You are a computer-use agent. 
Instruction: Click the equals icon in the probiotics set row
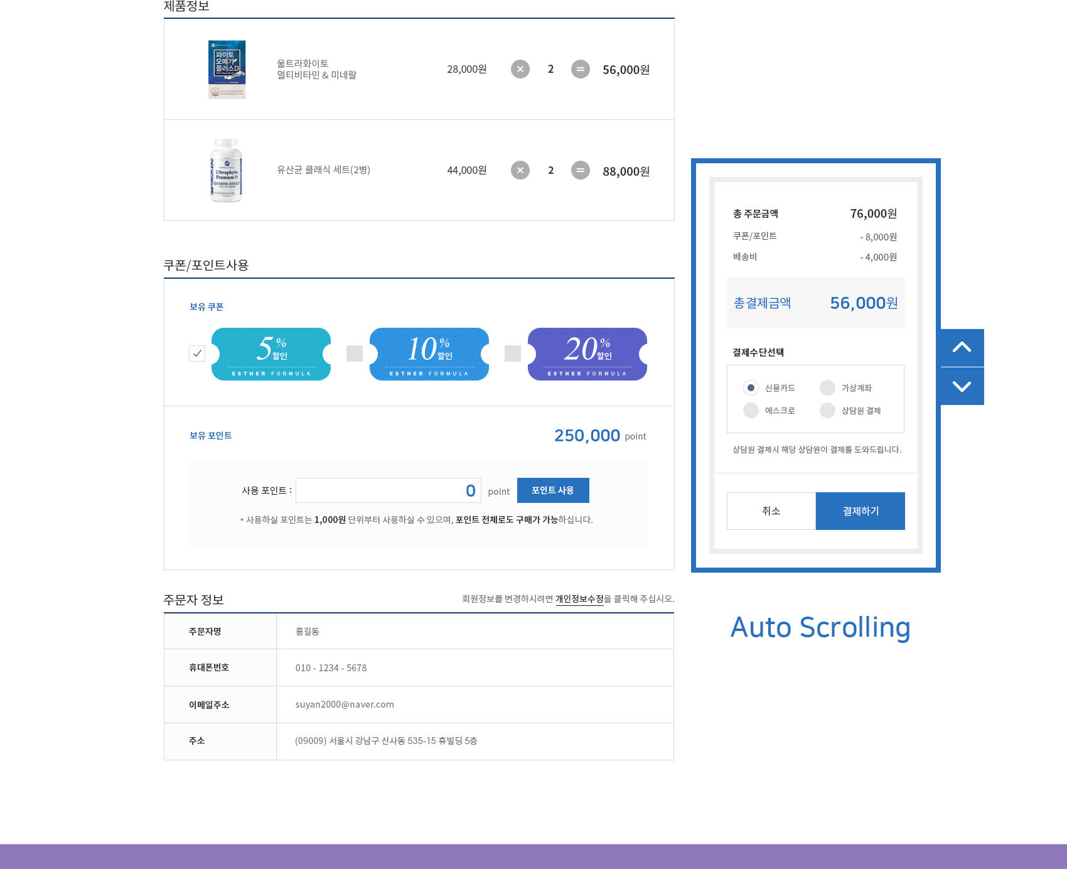coord(580,170)
